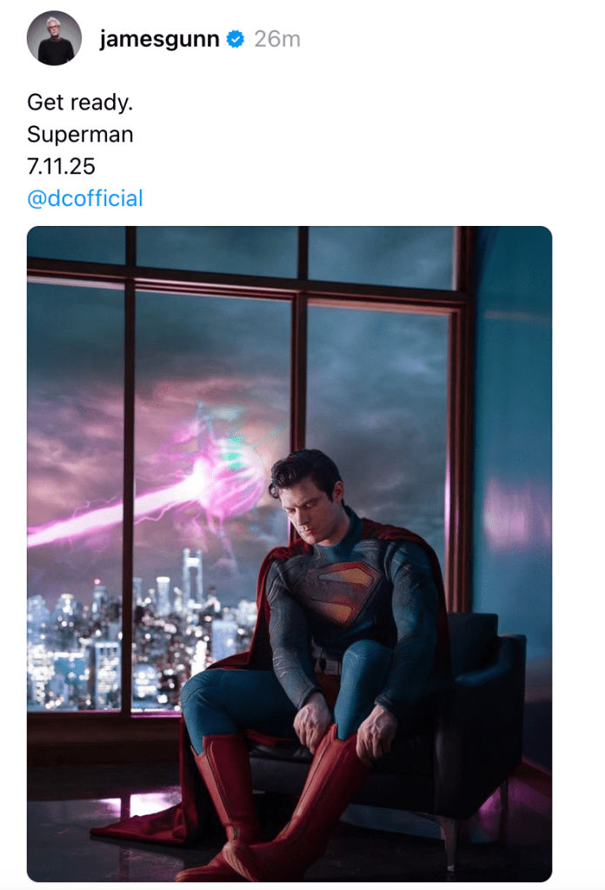
Task: Click the "Get ready." caption line
Action: tap(80, 102)
